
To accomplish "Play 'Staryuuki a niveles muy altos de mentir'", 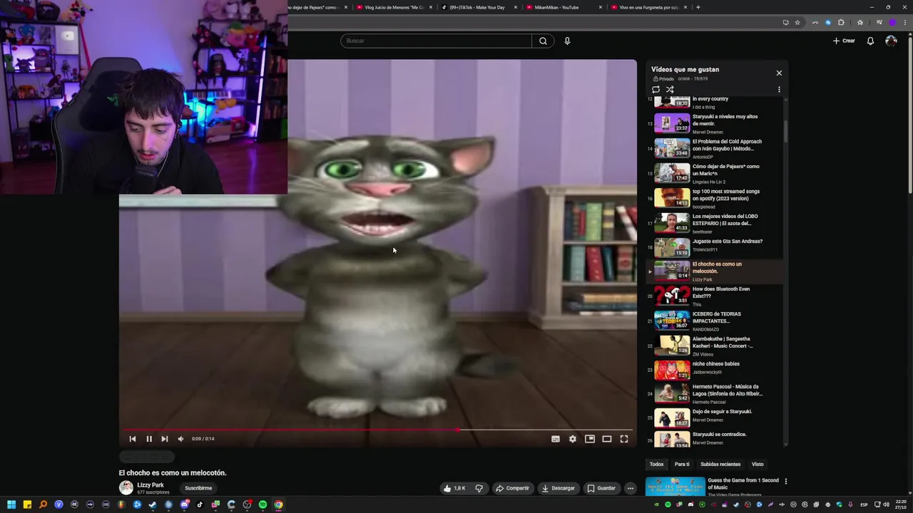I will (x=715, y=123).
